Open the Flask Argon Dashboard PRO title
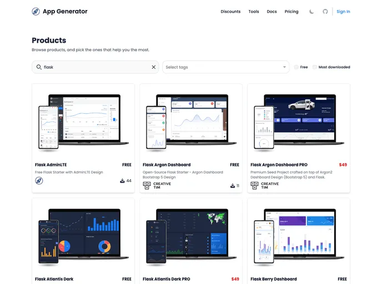382x284 pixels. pyautogui.click(x=279, y=165)
